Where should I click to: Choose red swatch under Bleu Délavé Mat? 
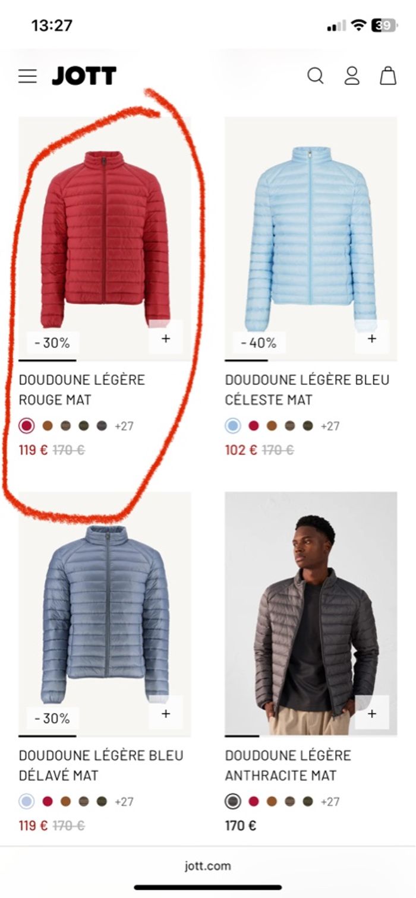pos(48,801)
